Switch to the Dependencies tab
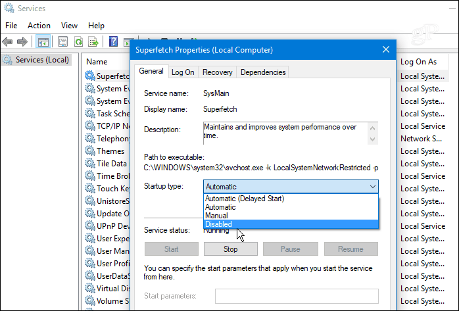Screen dimensions: 459x311 coord(263,72)
